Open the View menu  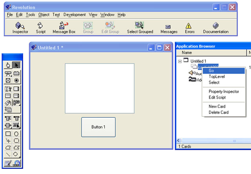(x=93, y=15)
